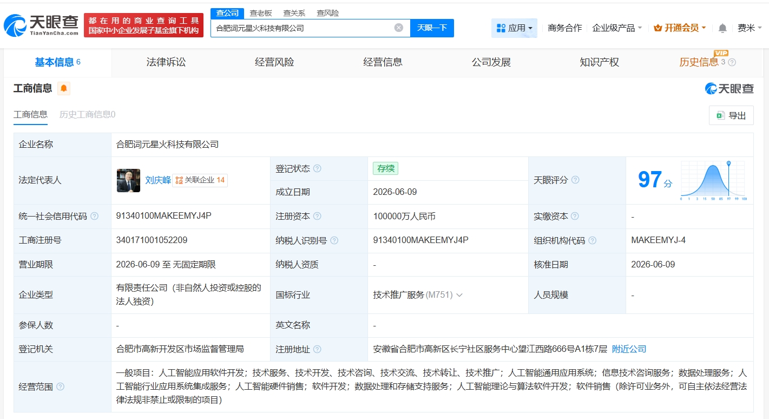Viewport: 769px width, 419px height.
Task: Select the 查老板 search tab
Action: coord(261,14)
